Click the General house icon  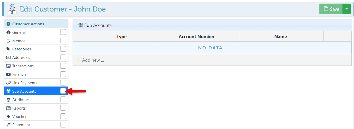8,33
